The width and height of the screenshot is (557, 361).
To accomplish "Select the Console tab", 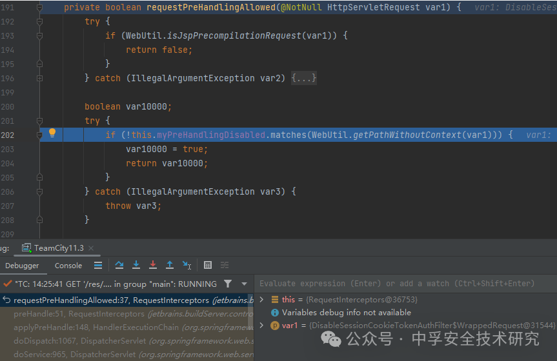I will coord(68,266).
